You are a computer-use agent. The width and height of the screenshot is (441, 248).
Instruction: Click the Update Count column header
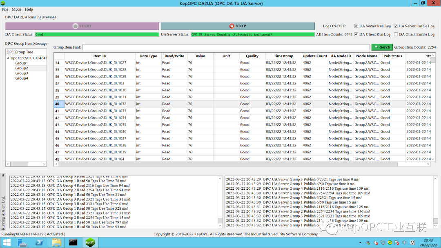pyautogui.click(x=315, y=56)
